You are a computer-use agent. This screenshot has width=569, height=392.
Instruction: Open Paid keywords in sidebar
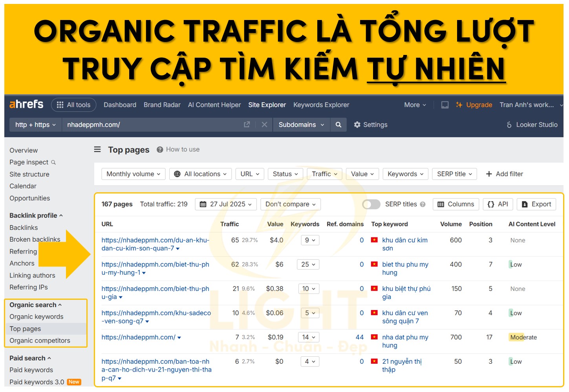pos(31,370)
